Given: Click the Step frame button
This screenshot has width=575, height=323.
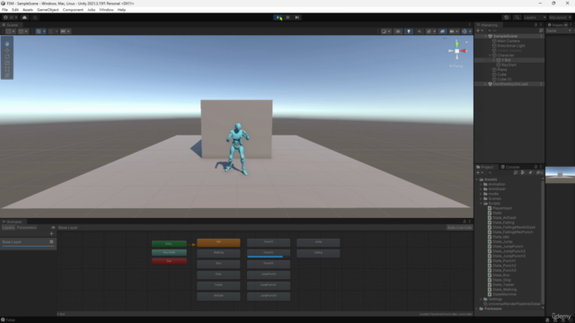Looking at the screenshot, I should point(297,17).
